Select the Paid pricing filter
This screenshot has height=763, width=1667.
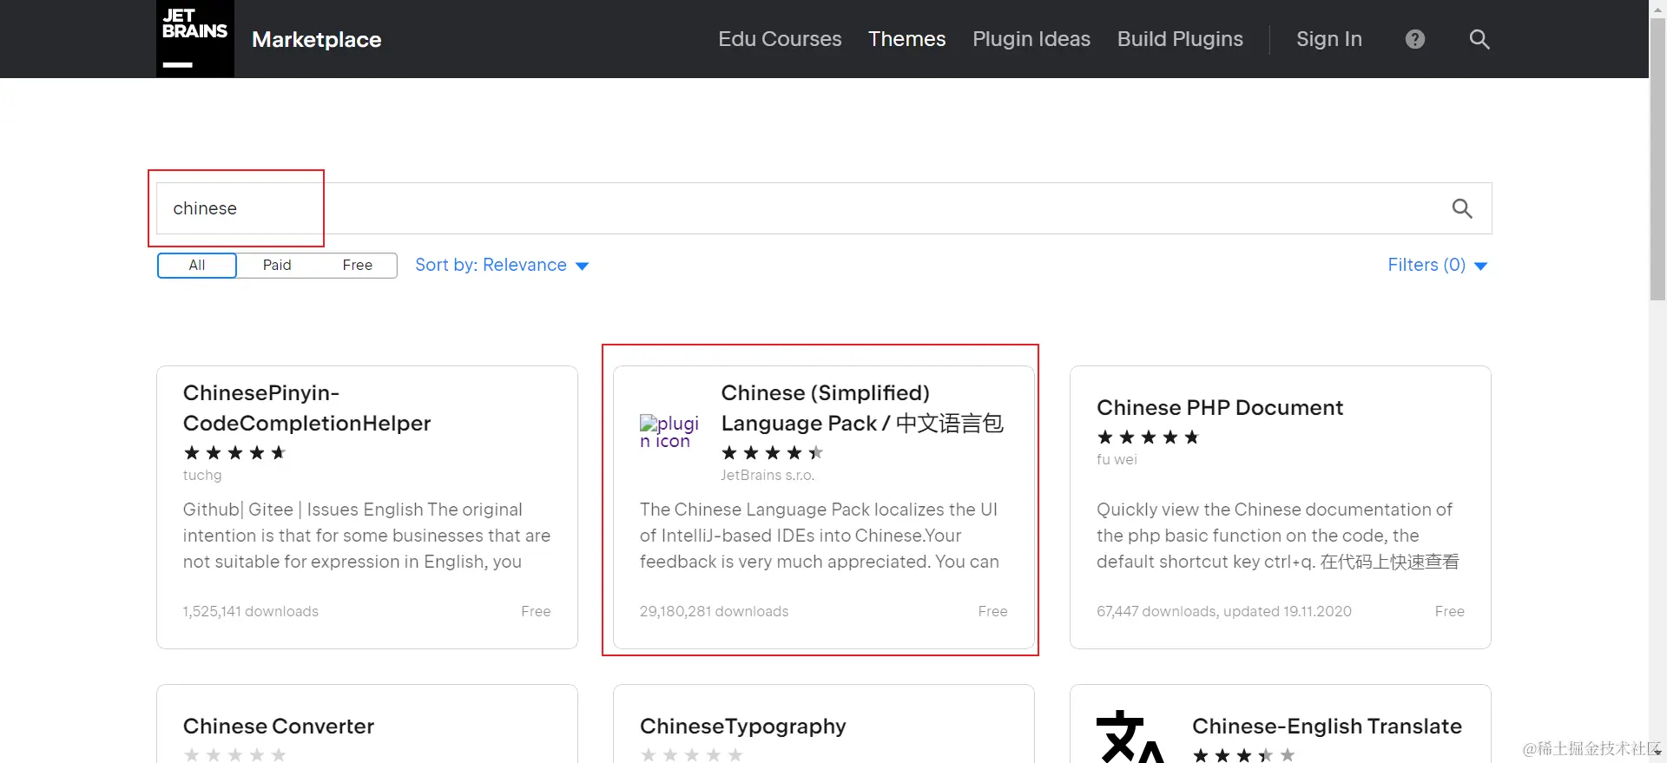pos(277,265)
